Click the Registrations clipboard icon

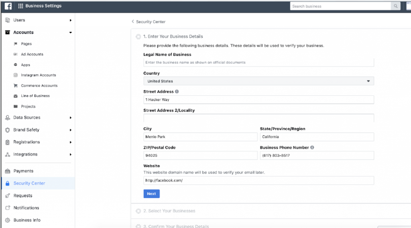click(x=8, y=142)
